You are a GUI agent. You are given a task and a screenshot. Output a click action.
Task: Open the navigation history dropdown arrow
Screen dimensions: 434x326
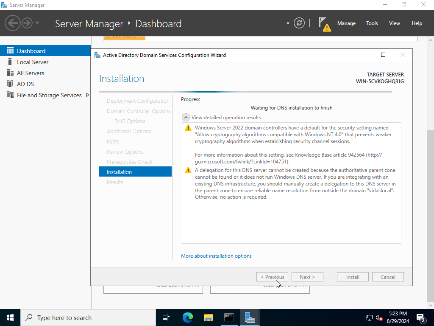[37, 23]
